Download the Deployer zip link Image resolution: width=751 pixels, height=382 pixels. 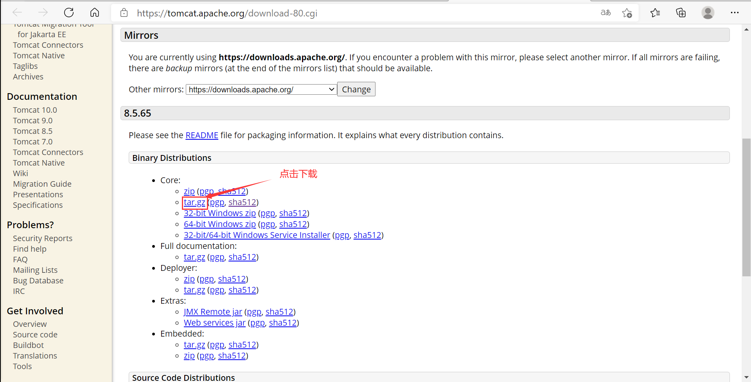tap(189, 279)
